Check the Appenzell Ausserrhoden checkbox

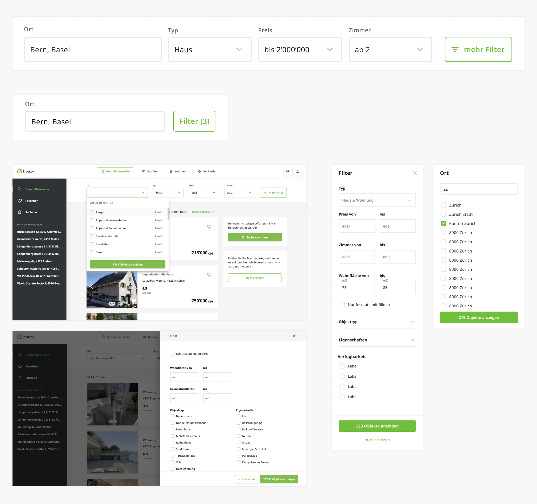click(92, 220)
